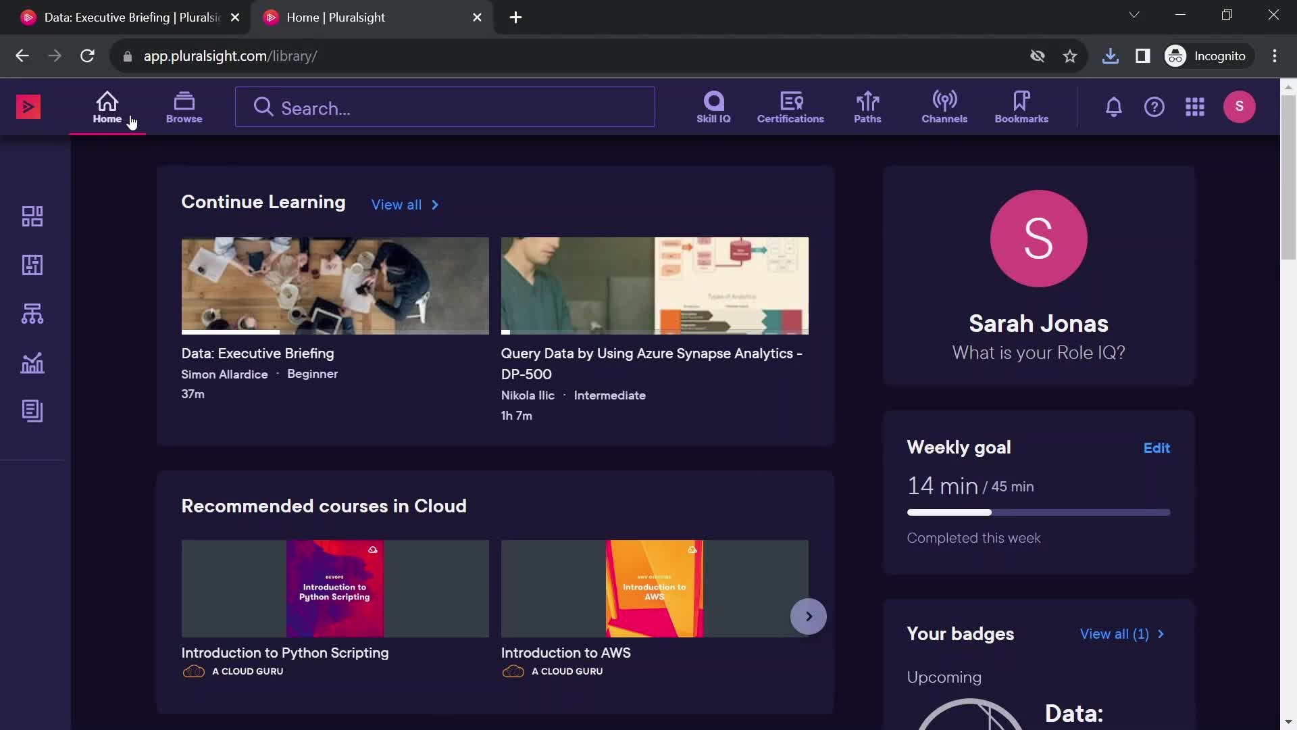Toggle incognito mode indicator
This screenshot has height=730, width=1297.
coord(1207,55)
